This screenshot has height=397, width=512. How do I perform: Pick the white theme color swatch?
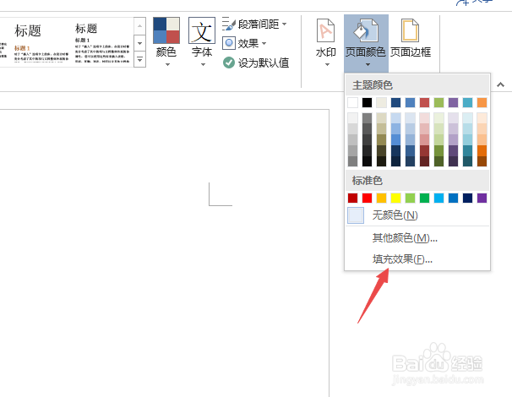352,102
